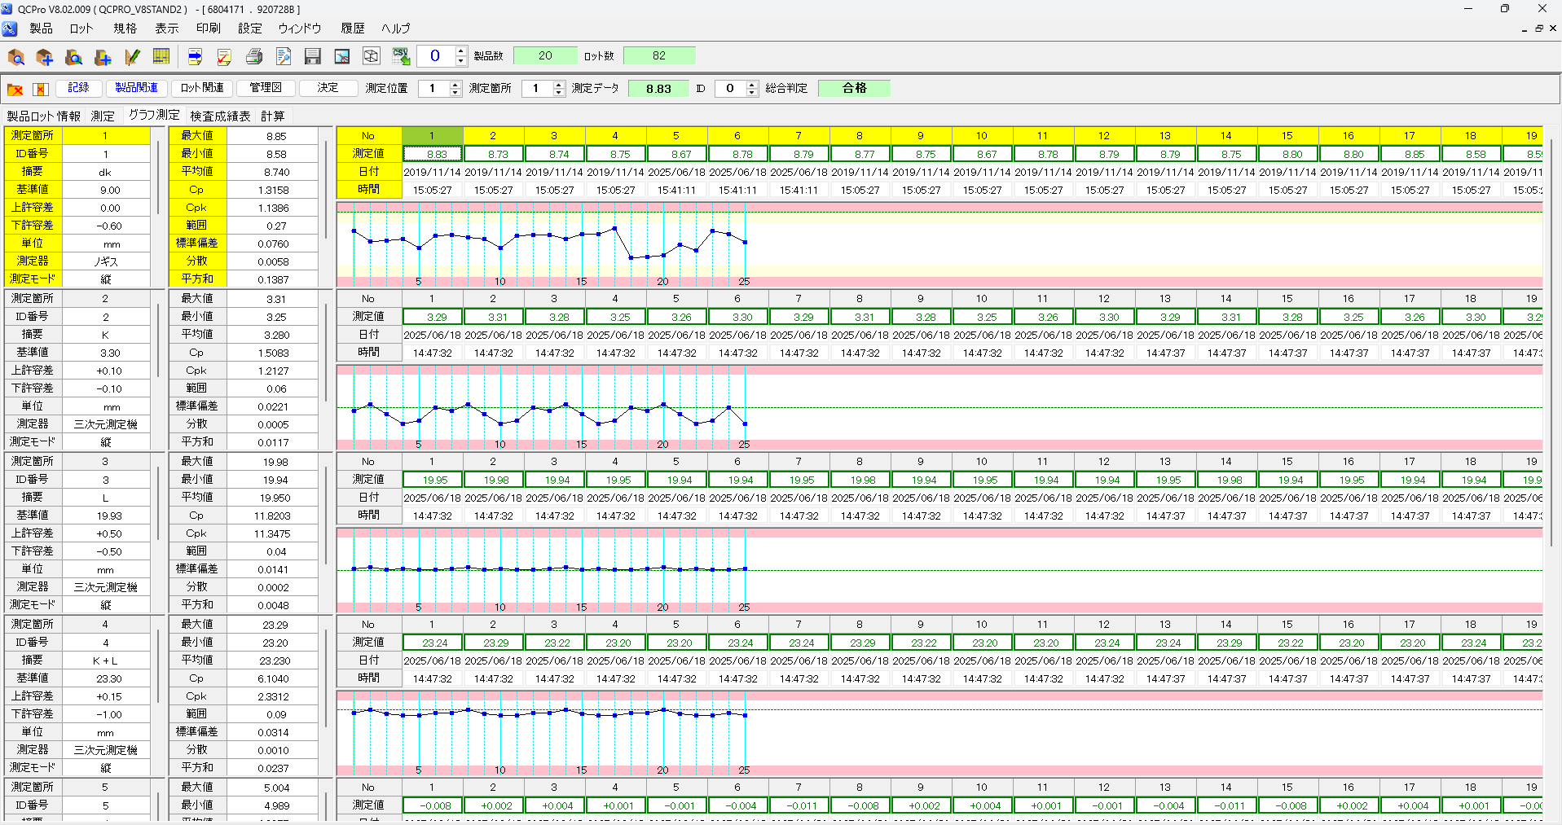The height and width of the screenshot is (825, 1562).
Task: Open the 表示 menu
Action: tap(166, 29)
